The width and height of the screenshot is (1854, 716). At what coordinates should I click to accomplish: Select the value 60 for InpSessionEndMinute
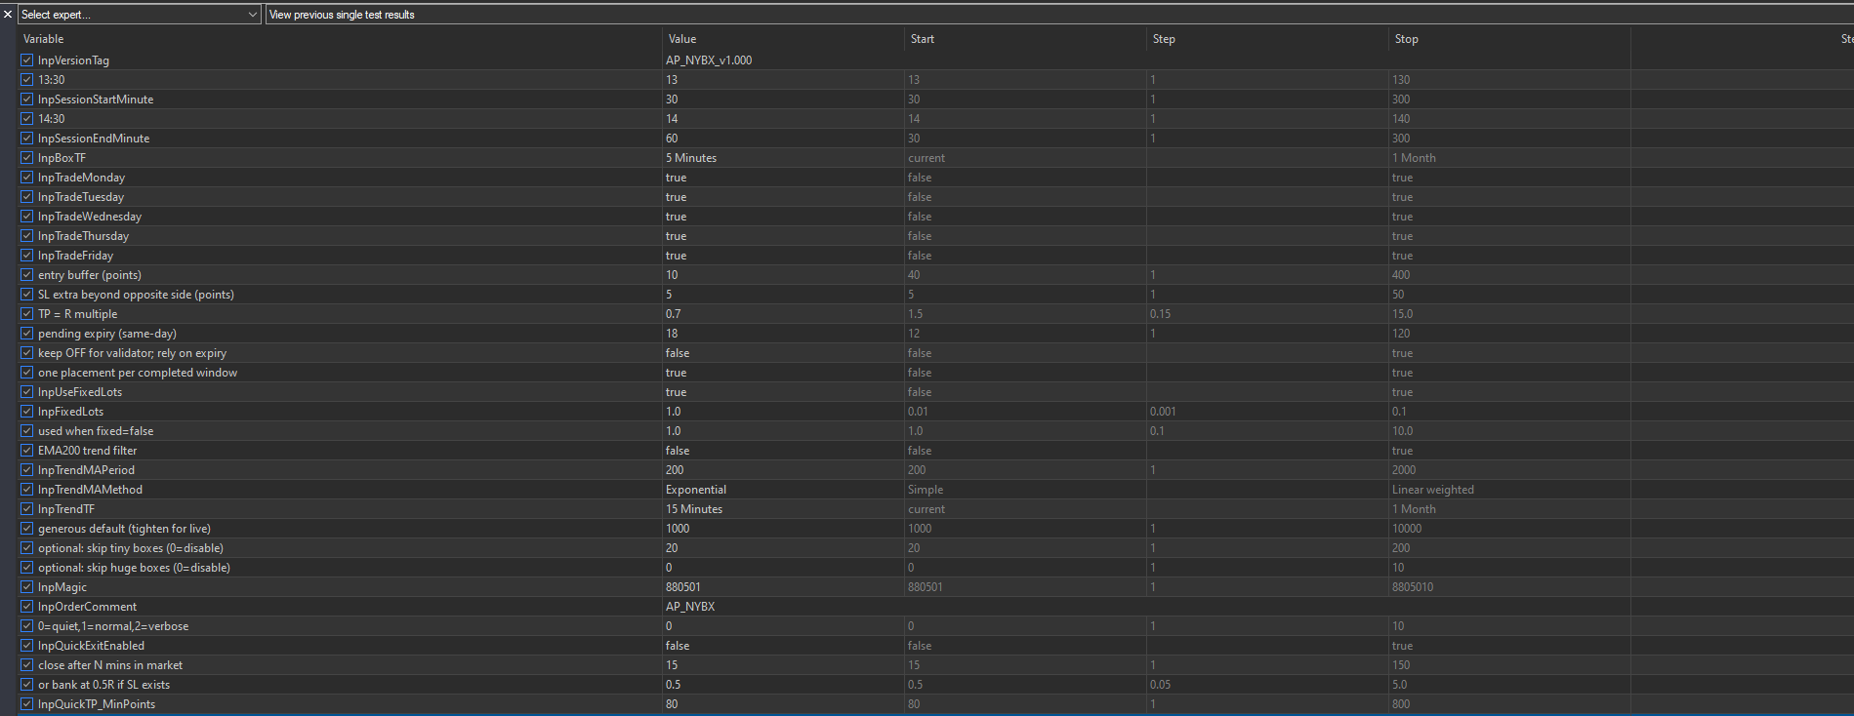(783, 139)
